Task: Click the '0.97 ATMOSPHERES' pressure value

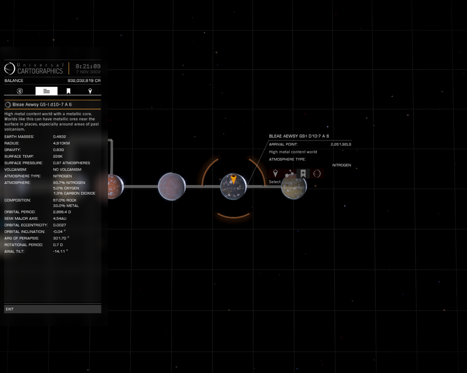Action: (72, 163)
